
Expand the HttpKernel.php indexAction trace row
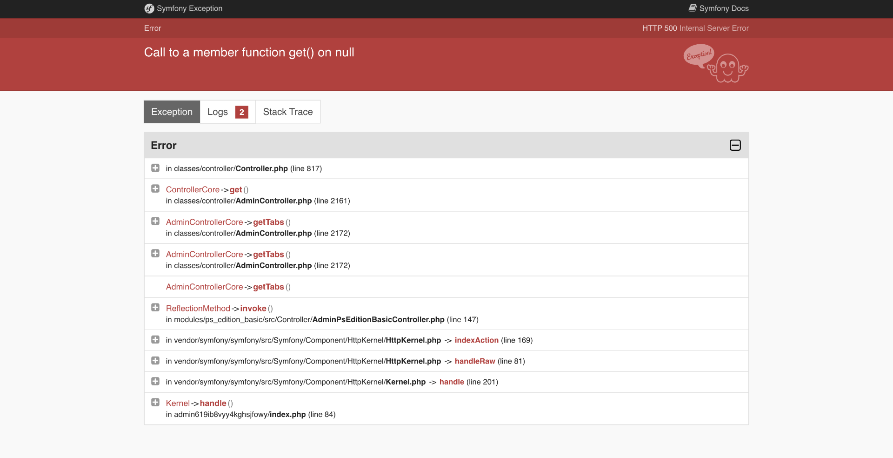coord(155,340)
